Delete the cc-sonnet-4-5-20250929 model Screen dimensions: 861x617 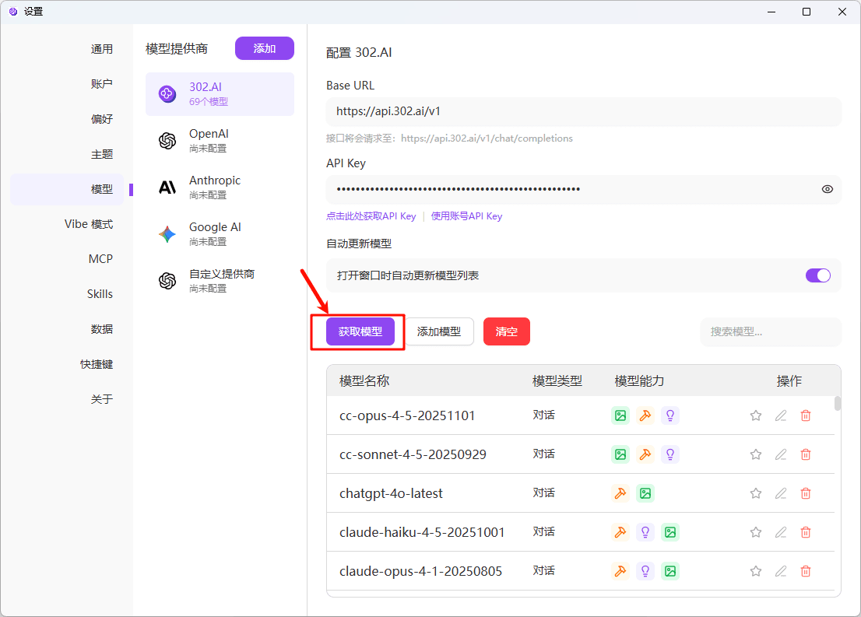click(x=806, y=454)
